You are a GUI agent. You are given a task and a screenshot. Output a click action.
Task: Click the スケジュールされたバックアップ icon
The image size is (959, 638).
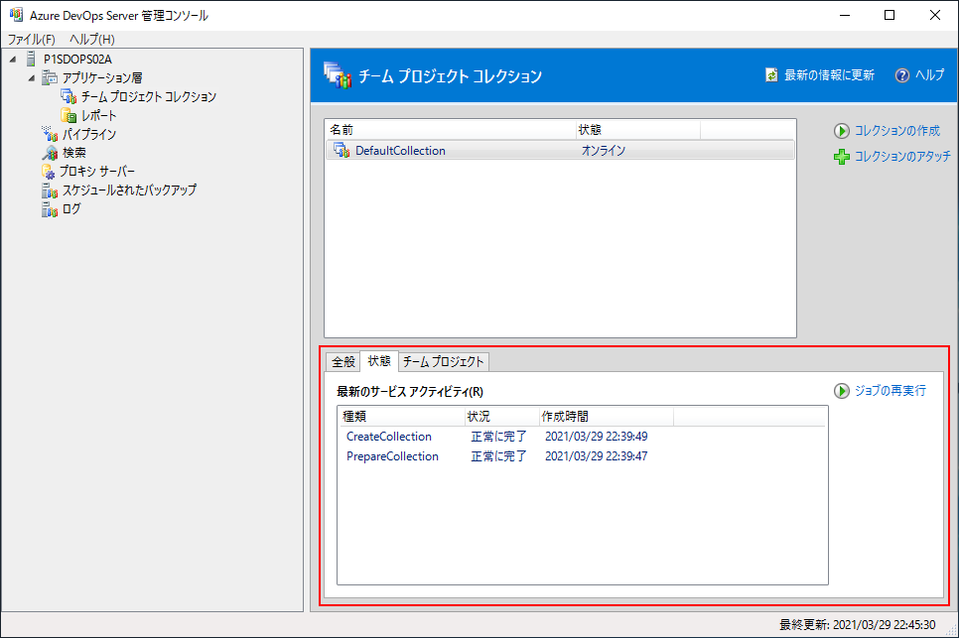click(x=51, y=191)
